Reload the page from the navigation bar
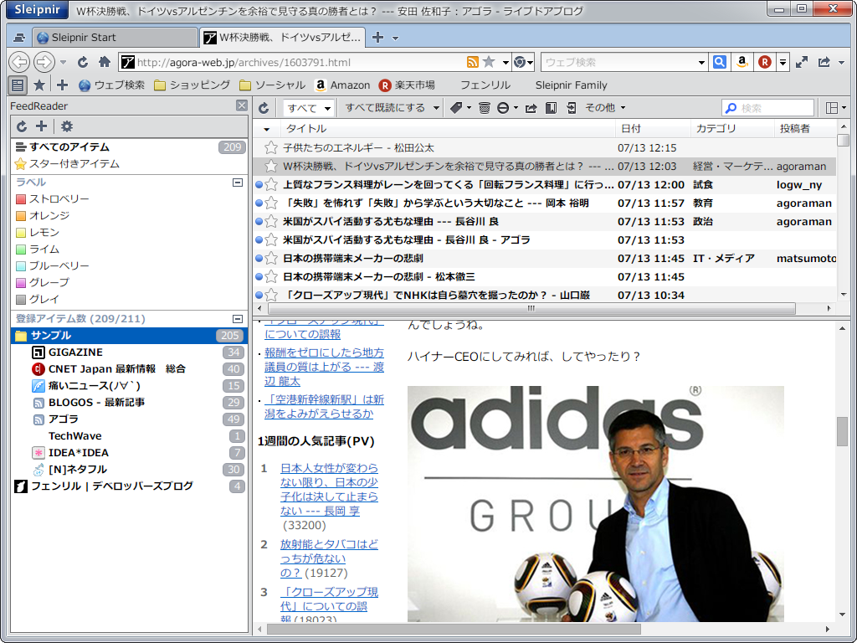The height and width of the screenshot is (643, 857). tap(83, 62)
